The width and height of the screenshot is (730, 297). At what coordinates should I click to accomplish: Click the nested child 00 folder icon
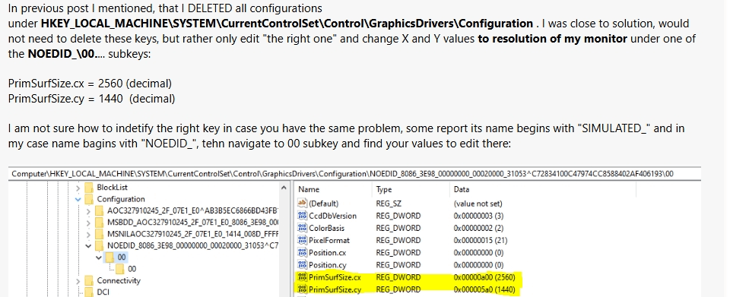coord(120,269)
